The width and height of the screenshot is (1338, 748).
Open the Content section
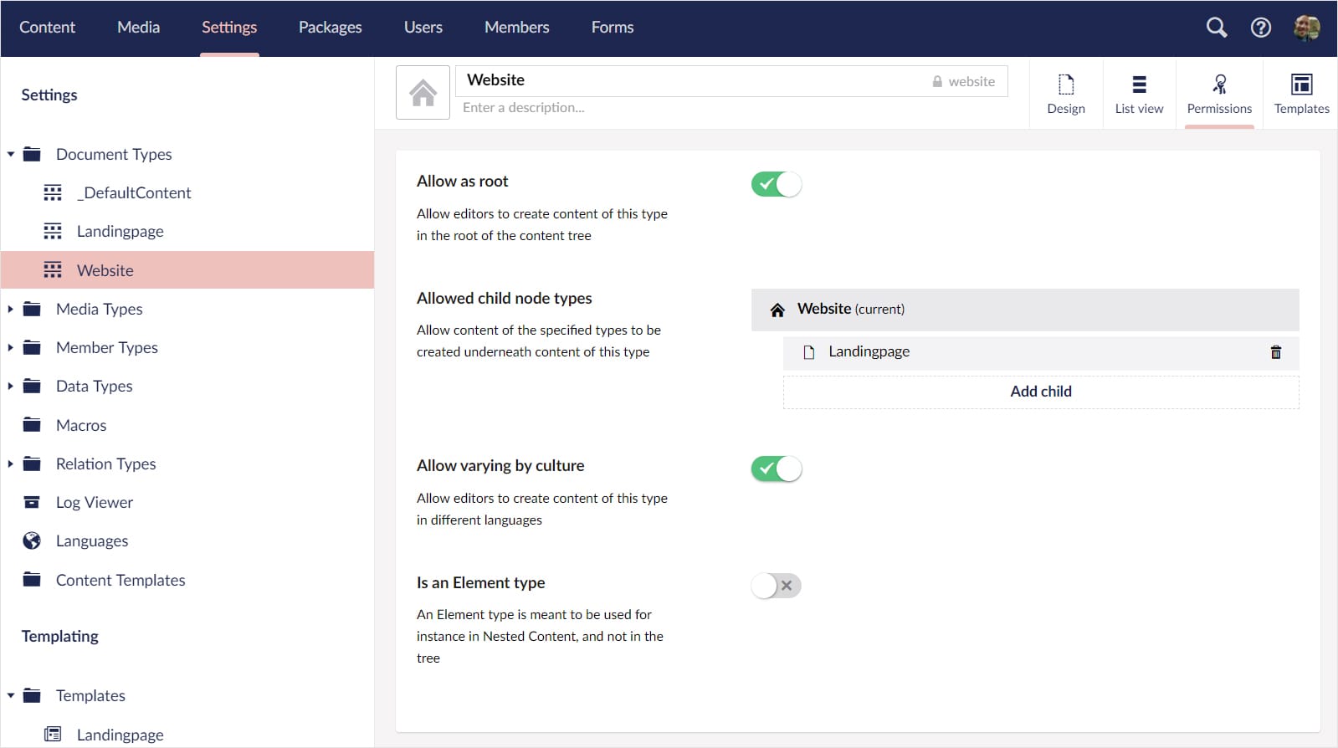click(47, 28)
